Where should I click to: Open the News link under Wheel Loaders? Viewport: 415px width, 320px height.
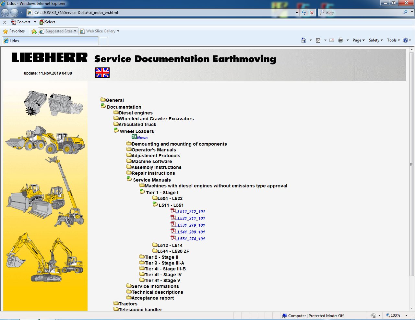point(142,137)
